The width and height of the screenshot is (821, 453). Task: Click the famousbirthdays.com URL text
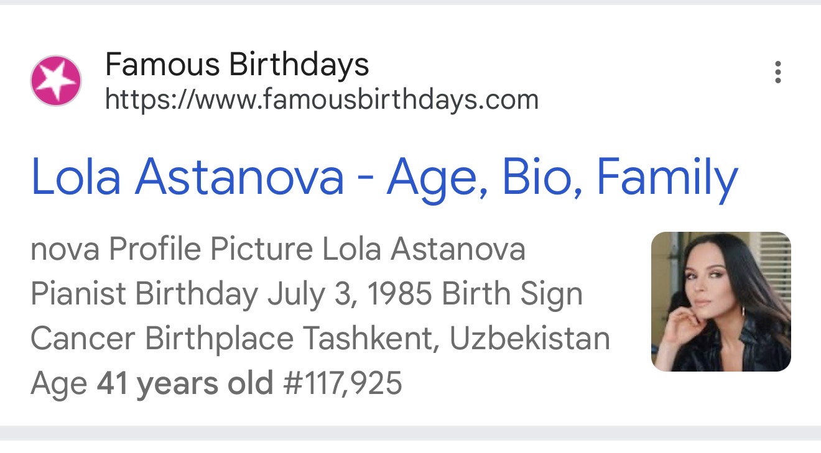322,99
